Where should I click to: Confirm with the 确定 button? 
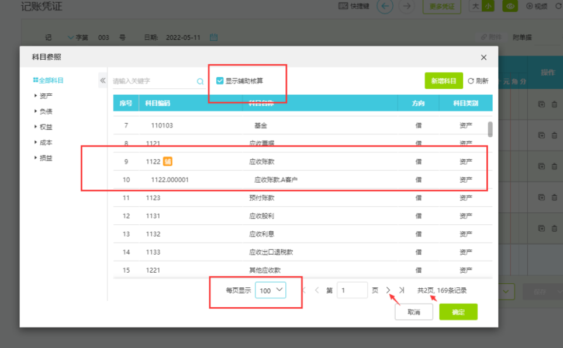click(x=458, y=312)
